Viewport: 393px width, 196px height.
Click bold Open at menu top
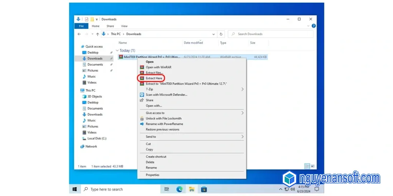tap(150, 62)
